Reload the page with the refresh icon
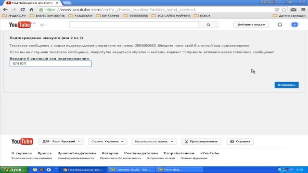The height and width of the screenshot is (173, 308). pos(23,10)
